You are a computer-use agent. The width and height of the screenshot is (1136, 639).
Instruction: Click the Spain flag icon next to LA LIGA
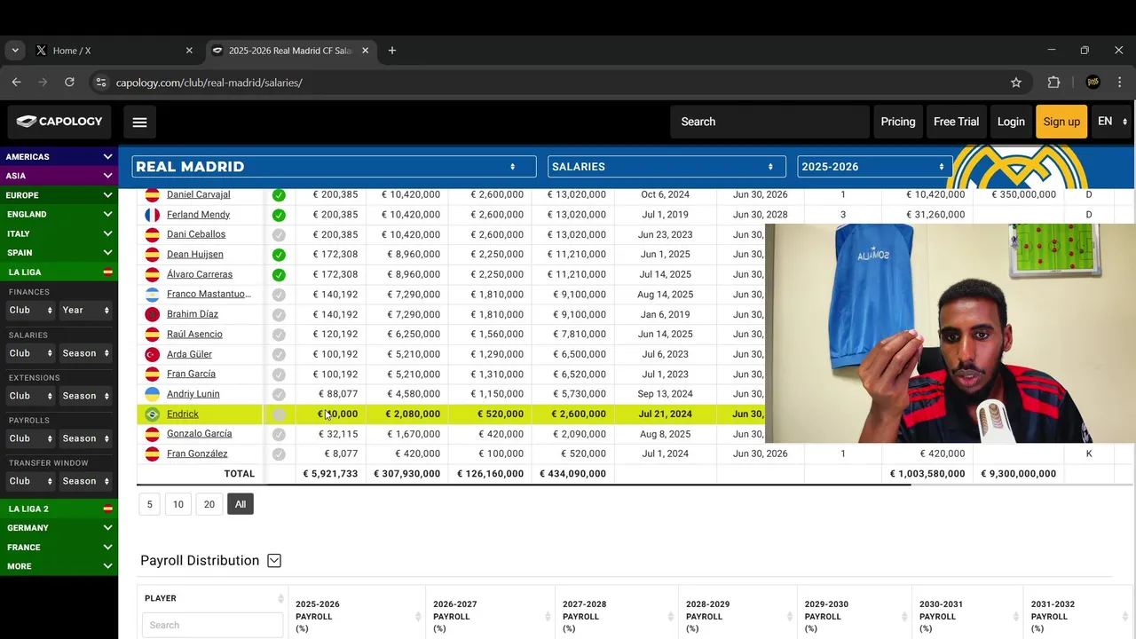pyautogui.click(x=107, y=272)
